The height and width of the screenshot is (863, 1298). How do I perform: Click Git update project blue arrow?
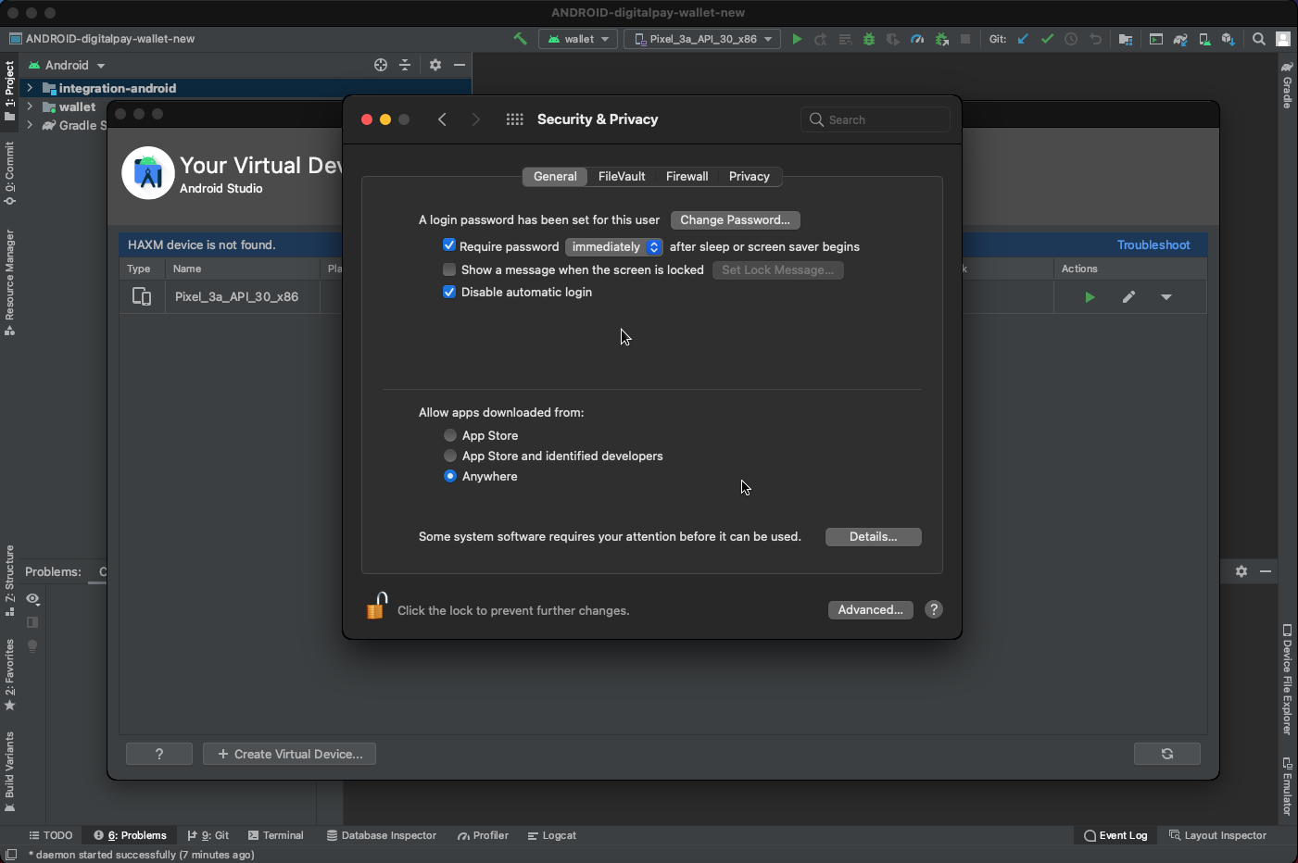coord(1023,39)
